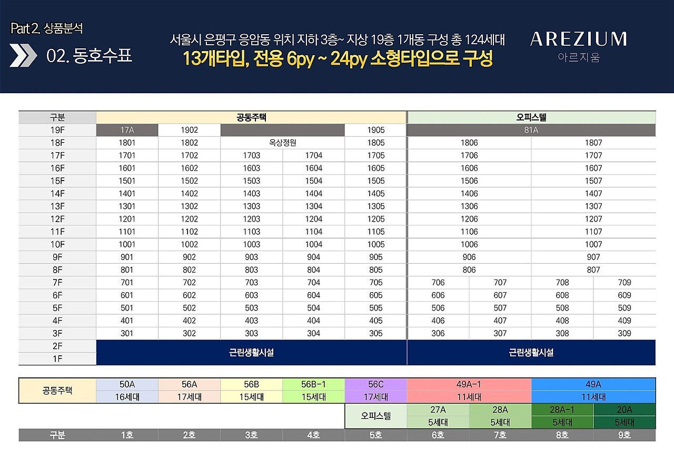Click the 49A type legend swatch
The image size is (674, 450).
593,385
